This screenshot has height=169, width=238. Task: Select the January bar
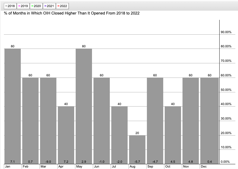click(x=12, y=106)
